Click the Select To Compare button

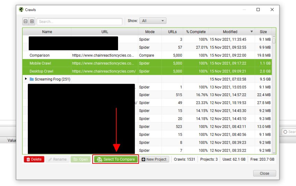click(x=116, y=159)
